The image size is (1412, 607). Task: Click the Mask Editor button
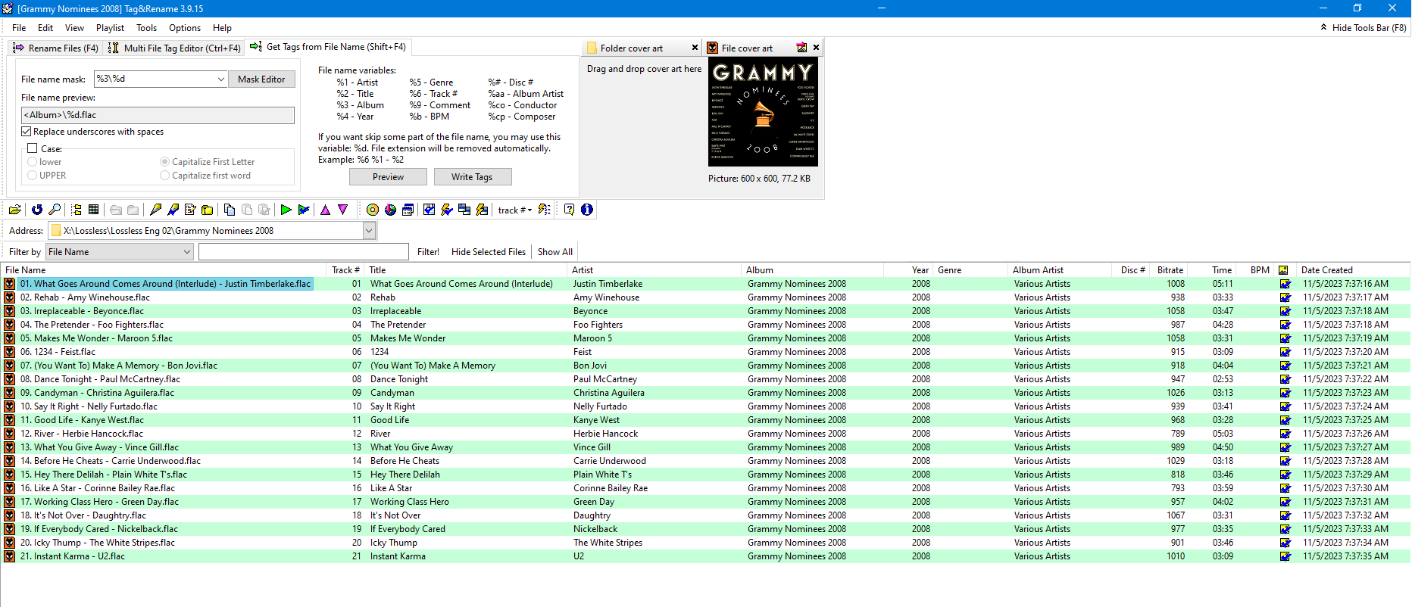(x=261, y=79)
